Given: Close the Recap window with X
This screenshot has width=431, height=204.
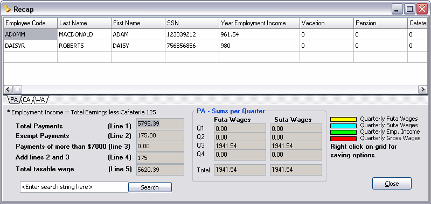Looking at the screenshot, I should (x=422, y=9).
